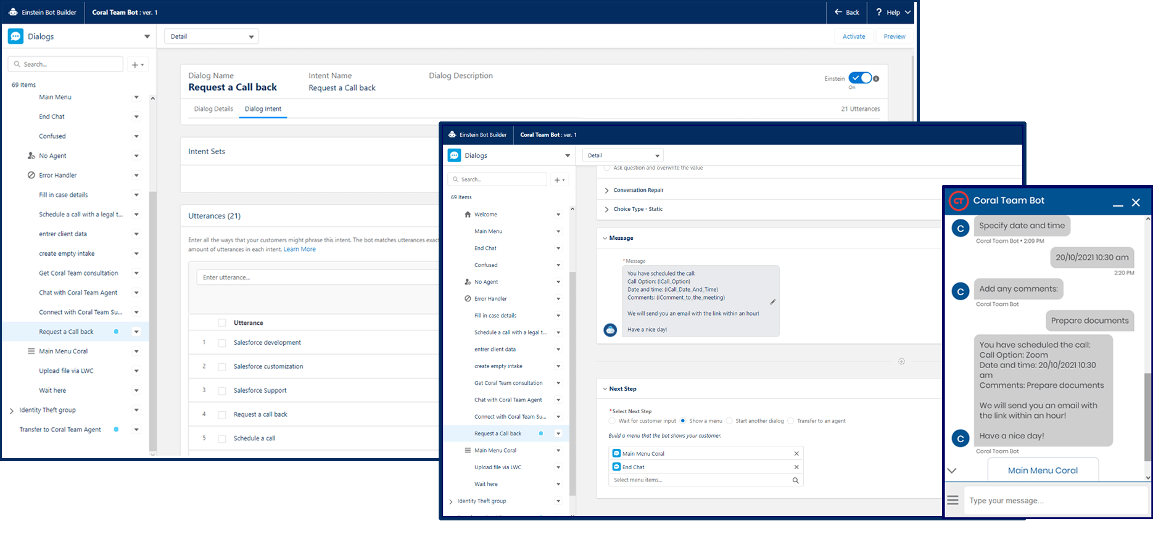The height and width of the screenshot is (558, 1153).
Task: Click the Einstein toggle info icon
Action: (876, 78)
